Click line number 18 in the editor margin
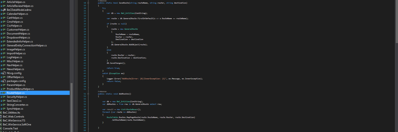Screen dimensions: 398x132 coord(85,3)
